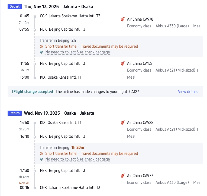This screenshot has width=207, height=196.
Task: Click first Travel documents may be required
Action: (x=109, y=47)
